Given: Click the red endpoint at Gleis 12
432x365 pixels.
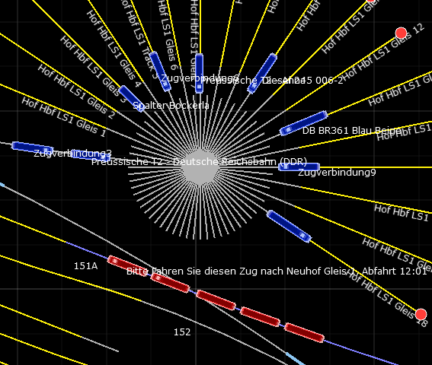Looking at the screenshot, I should point(401,33).
